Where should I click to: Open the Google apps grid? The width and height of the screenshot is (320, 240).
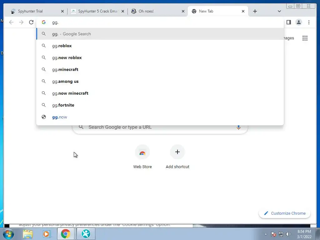305,38
